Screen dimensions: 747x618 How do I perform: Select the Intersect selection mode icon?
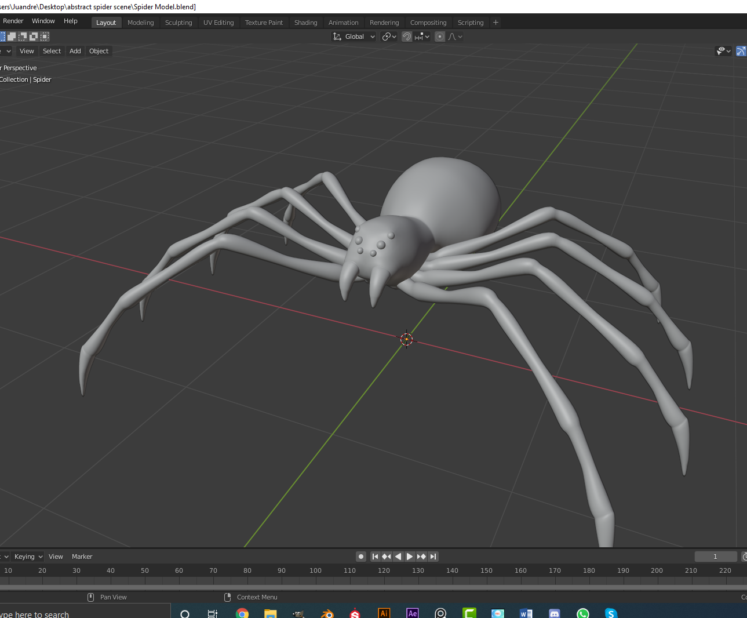pos(44,36)
